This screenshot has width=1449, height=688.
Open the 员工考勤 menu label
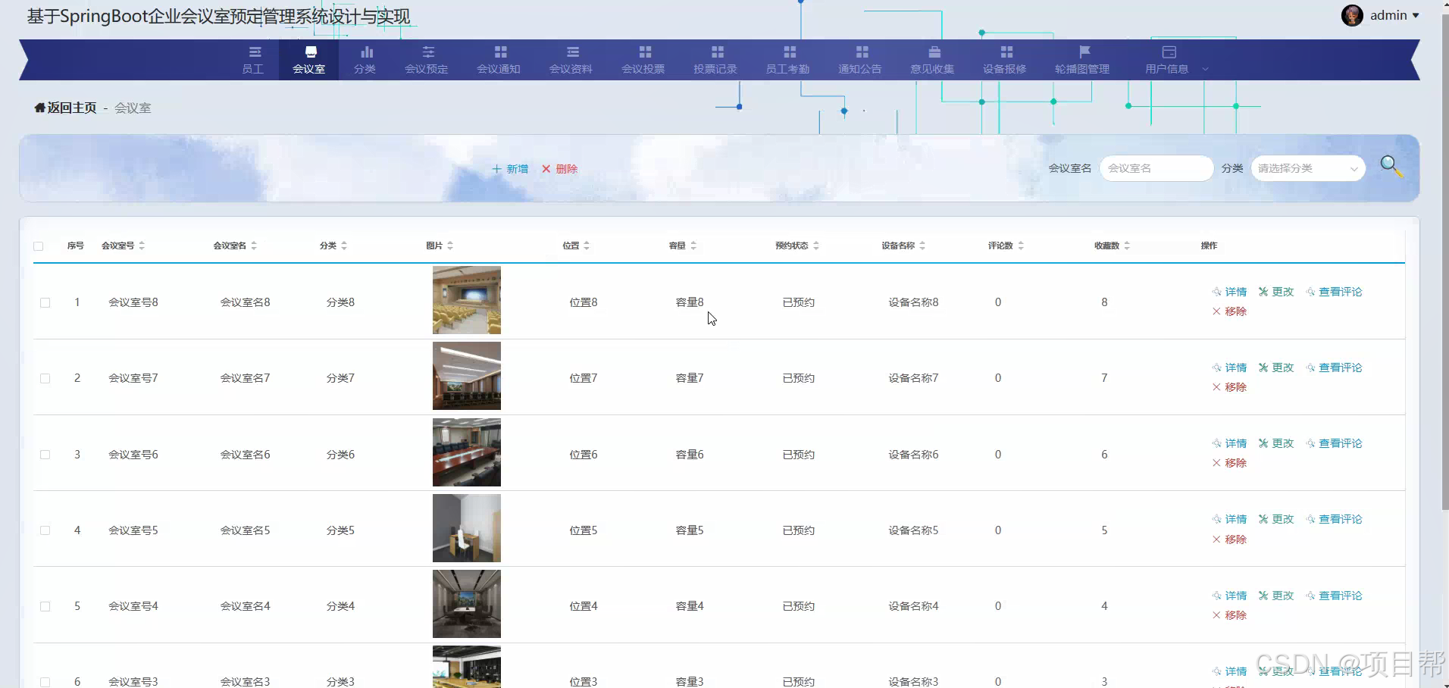pyautogui.click(x=788, y=69)
